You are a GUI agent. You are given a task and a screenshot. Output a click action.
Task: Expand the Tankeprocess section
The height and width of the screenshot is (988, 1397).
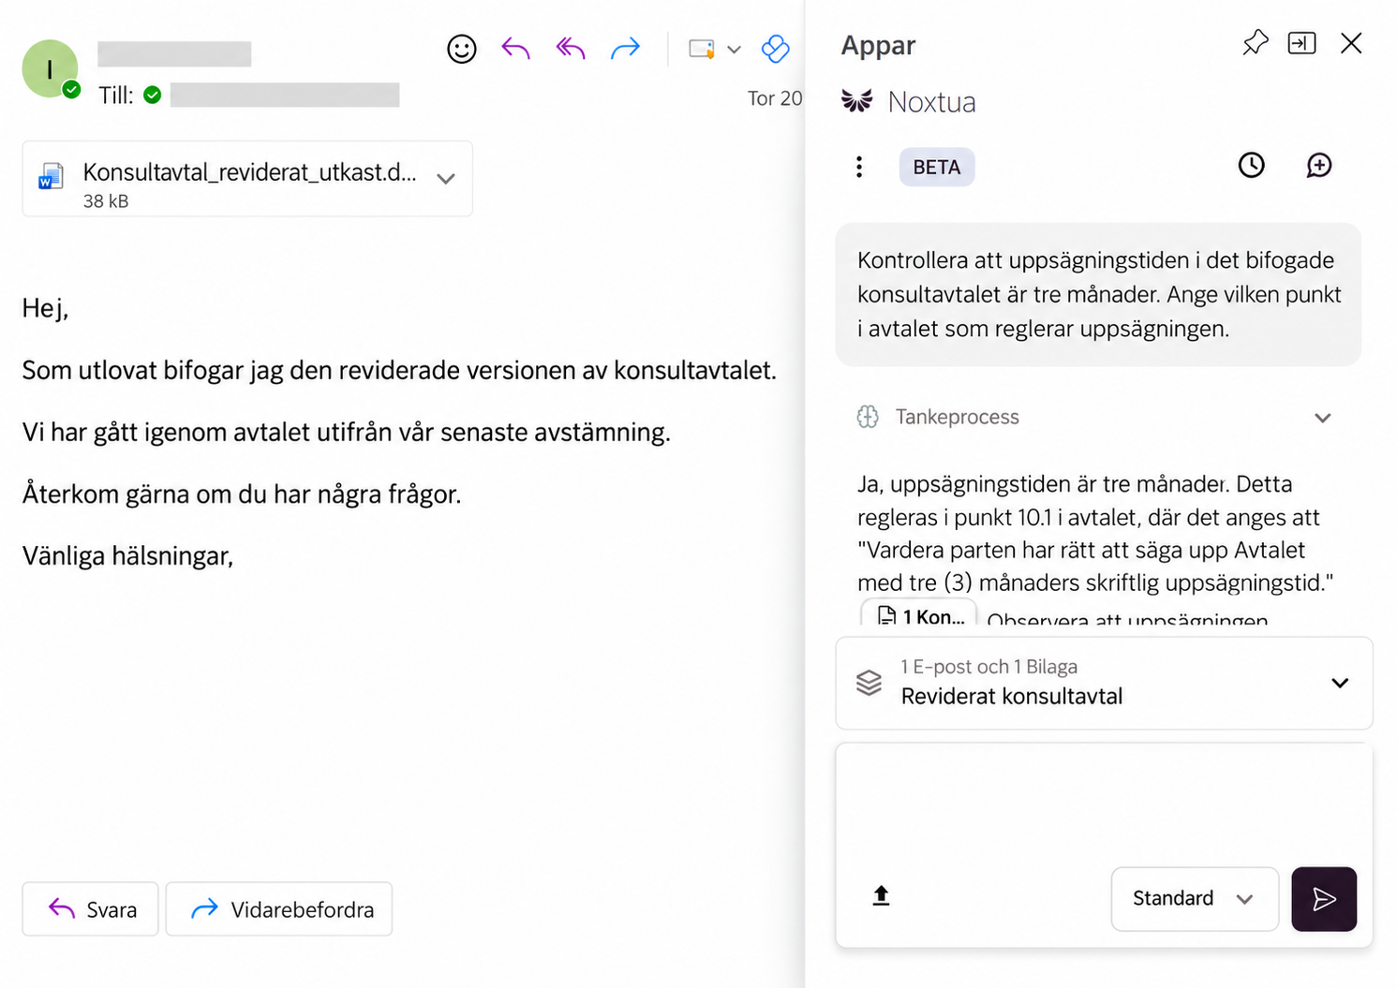1322,418
